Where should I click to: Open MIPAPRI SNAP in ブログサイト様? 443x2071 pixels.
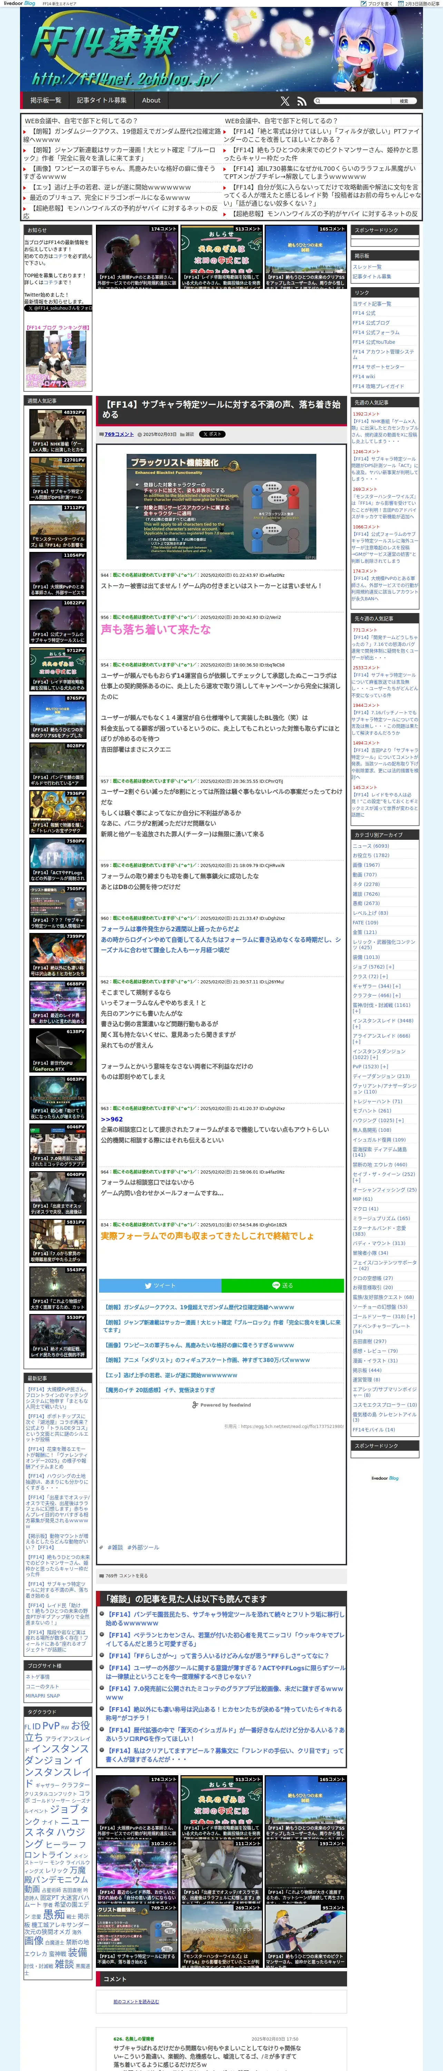[x=43, y=1695]
